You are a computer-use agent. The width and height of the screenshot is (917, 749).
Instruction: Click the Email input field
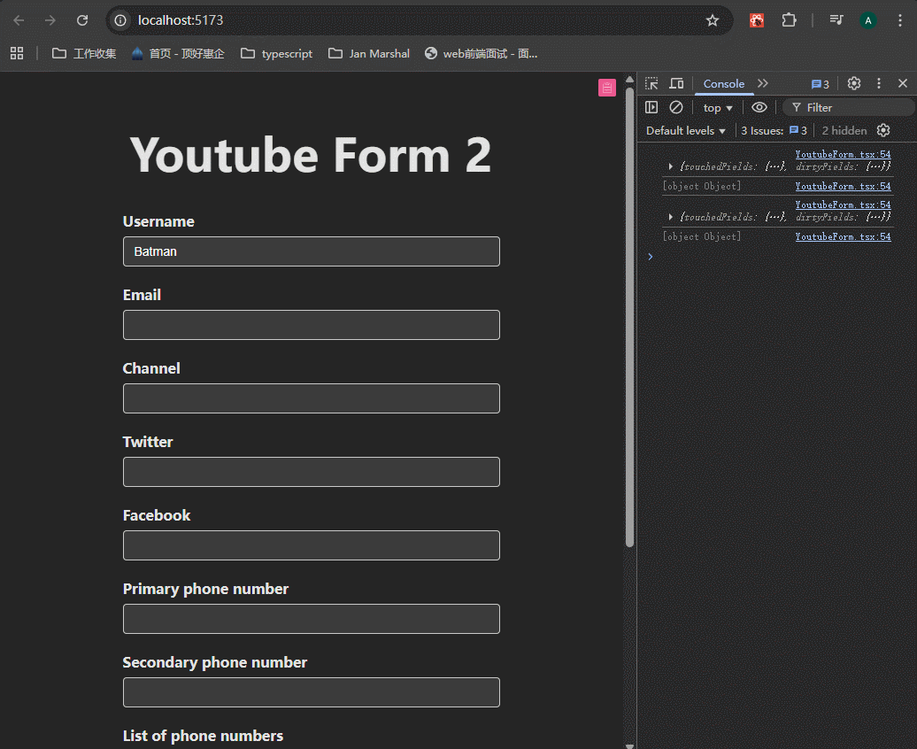tap(312, 325)
